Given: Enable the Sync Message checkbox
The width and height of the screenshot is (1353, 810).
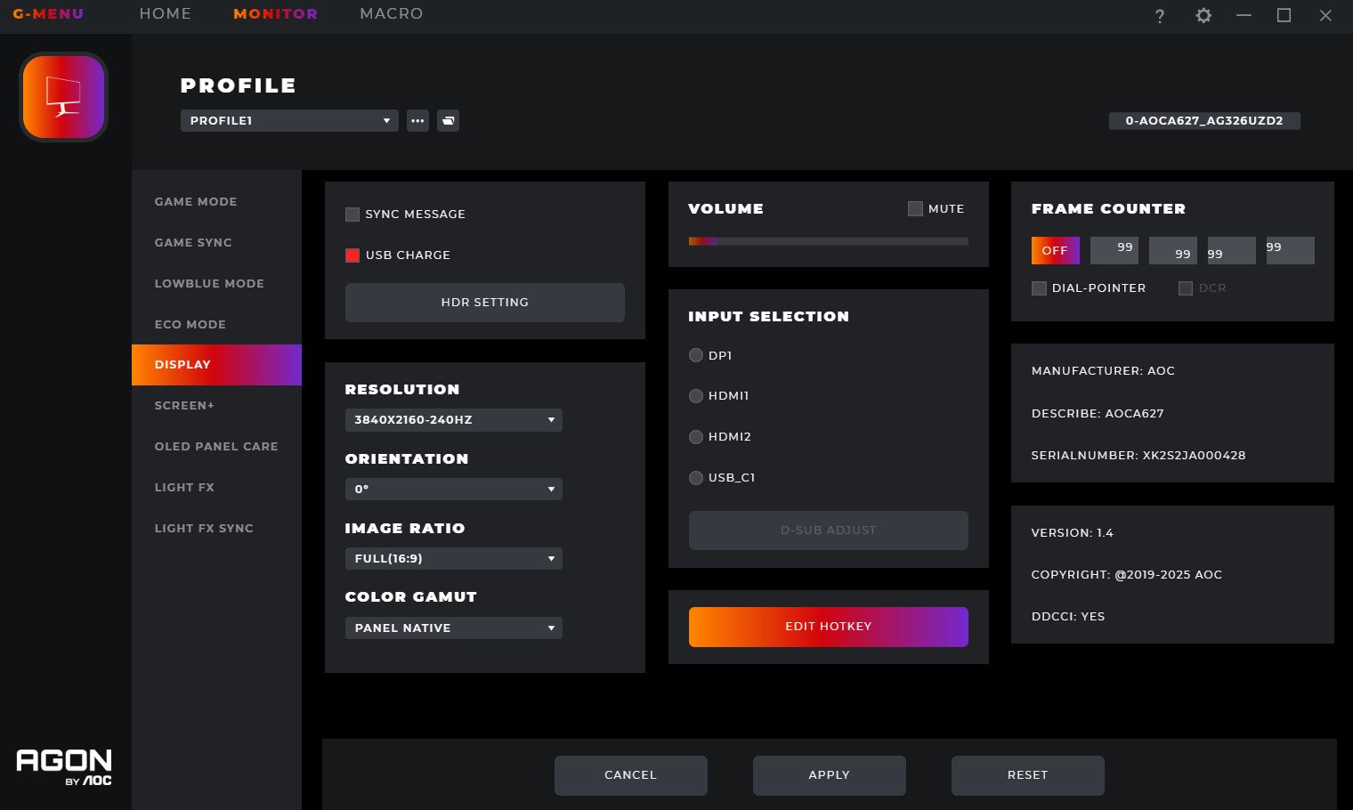Looking at the screenshot, I should [352, 215].
